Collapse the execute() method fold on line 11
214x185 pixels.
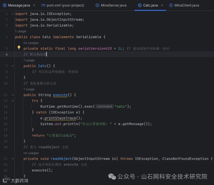pyautogui.click(x=13, y=95)
